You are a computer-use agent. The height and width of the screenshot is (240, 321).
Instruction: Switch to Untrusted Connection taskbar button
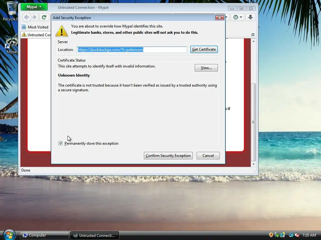[x=95, y=235]
